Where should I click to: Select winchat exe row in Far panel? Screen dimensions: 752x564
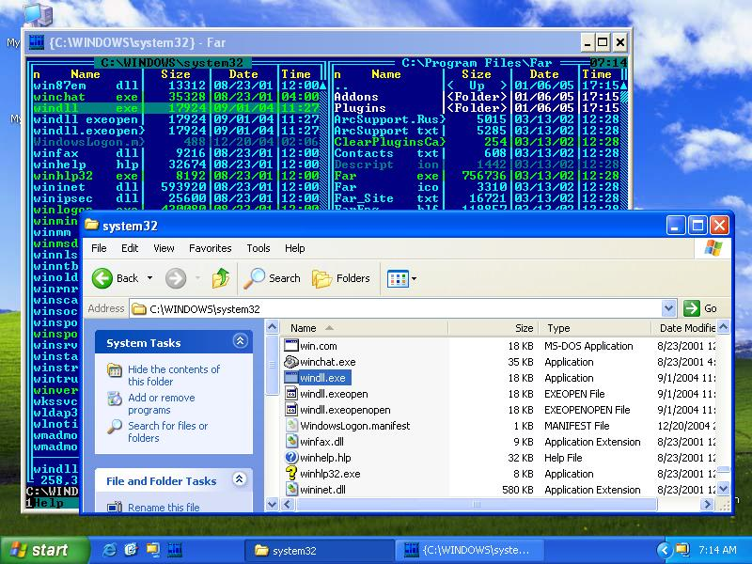(176, 97)
